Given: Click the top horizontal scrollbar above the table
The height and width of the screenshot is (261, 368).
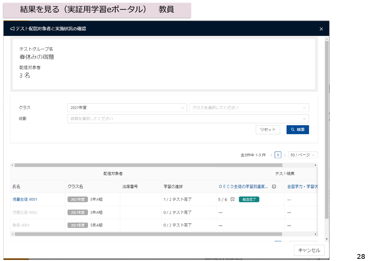Looking at the screenshot, I should tap(148, 165).
